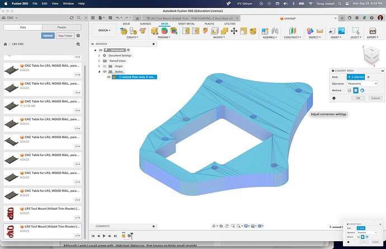The image size is (386, 249).
Task: Choose the Organic conversion method
Action: [362, 91]
